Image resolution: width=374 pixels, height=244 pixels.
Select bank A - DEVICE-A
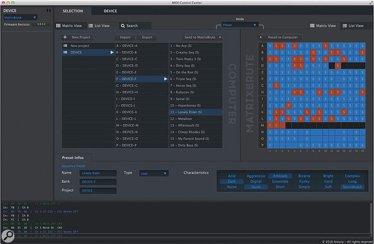(142, 46)
